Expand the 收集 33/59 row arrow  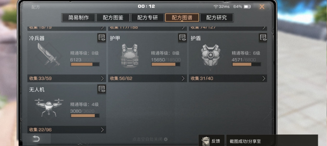coord(102,78)
